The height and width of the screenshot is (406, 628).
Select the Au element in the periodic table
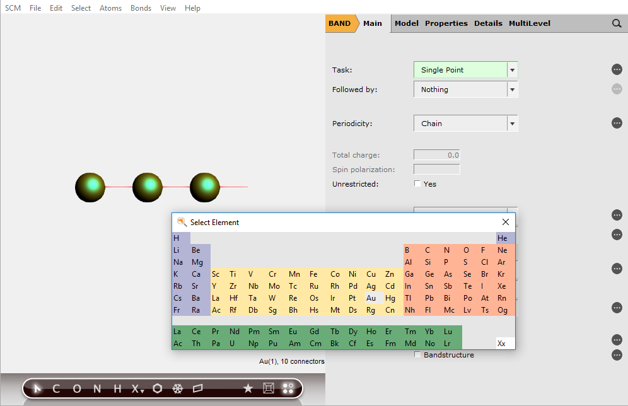click(371, 298)
